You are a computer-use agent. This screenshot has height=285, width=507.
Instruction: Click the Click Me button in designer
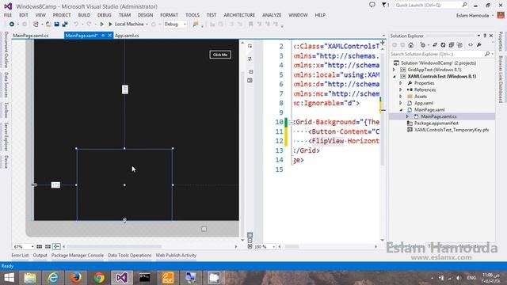220,55
